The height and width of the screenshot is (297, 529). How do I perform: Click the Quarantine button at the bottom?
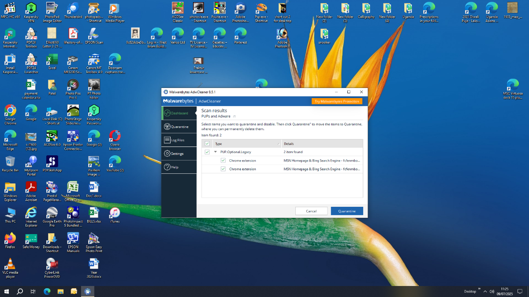coord(347,211)
